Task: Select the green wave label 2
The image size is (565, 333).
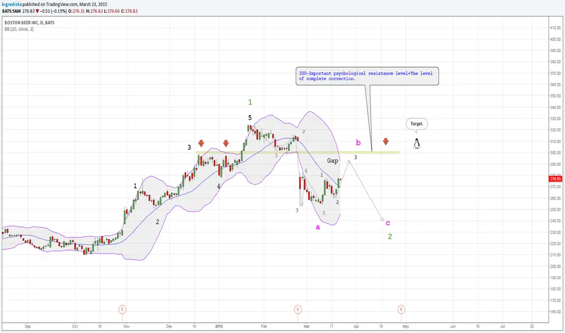Action: 390,237
